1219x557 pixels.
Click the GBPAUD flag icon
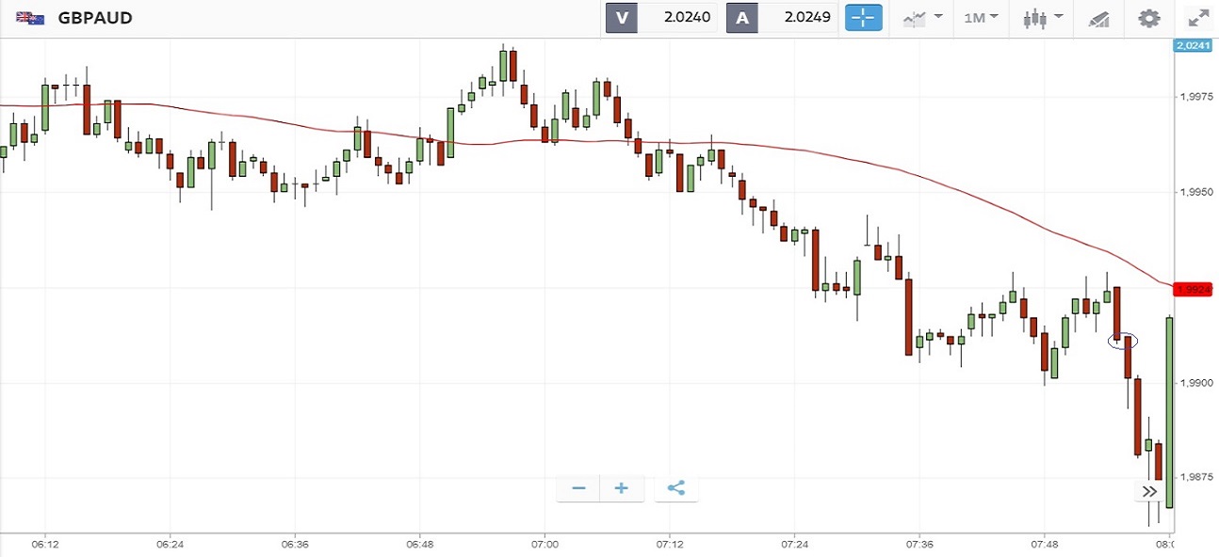[30, 18]
